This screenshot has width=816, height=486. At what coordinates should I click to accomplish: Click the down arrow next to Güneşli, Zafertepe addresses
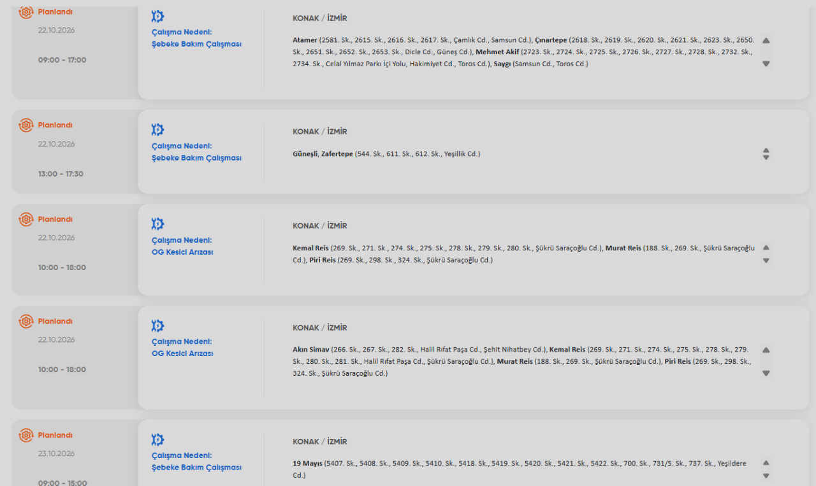pos(766,158)
